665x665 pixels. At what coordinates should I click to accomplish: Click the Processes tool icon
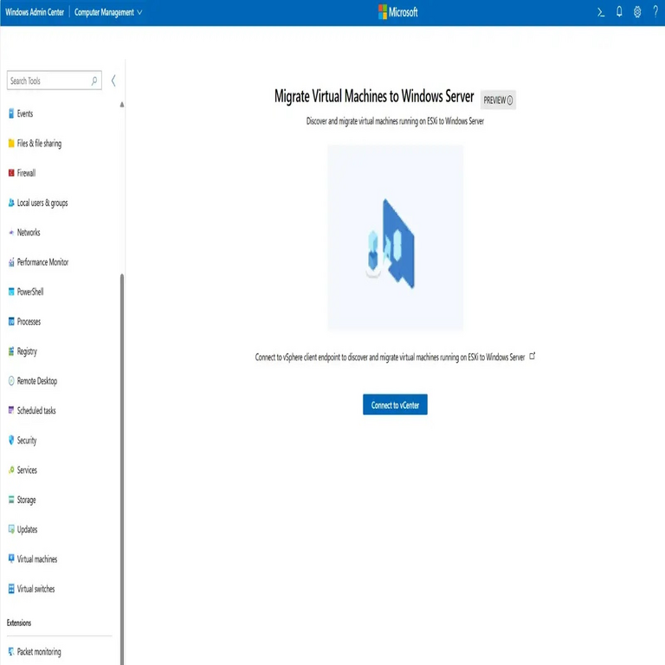pos(11,321)
